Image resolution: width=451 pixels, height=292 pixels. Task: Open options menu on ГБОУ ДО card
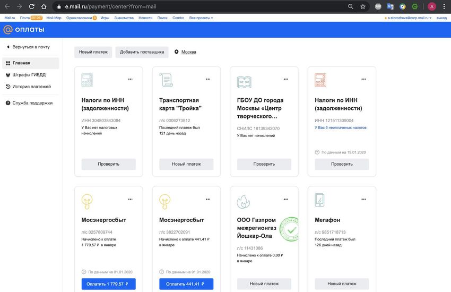pos(285,79)
